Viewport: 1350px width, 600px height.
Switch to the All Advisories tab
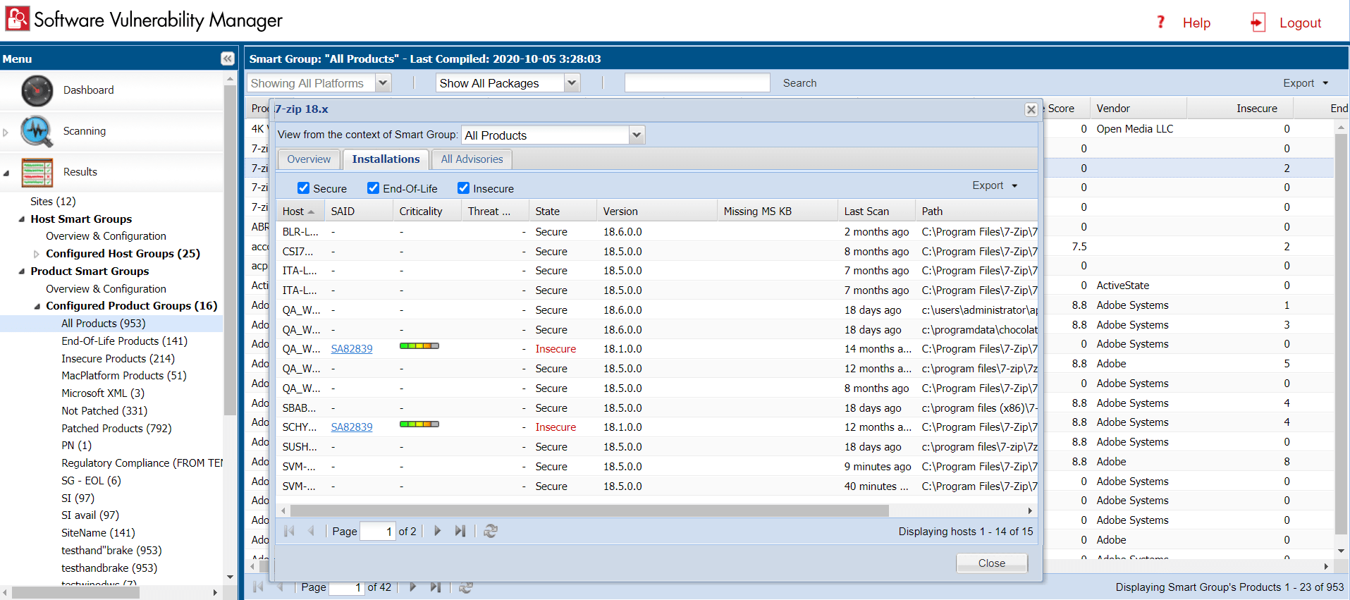click(472, 159)
